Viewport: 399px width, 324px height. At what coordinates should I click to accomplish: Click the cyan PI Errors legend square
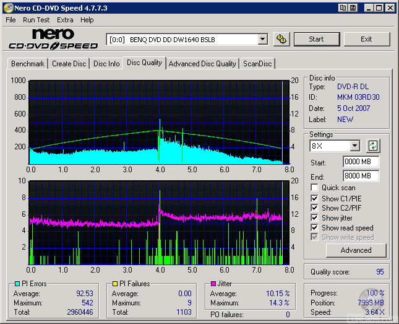(16, 284)
